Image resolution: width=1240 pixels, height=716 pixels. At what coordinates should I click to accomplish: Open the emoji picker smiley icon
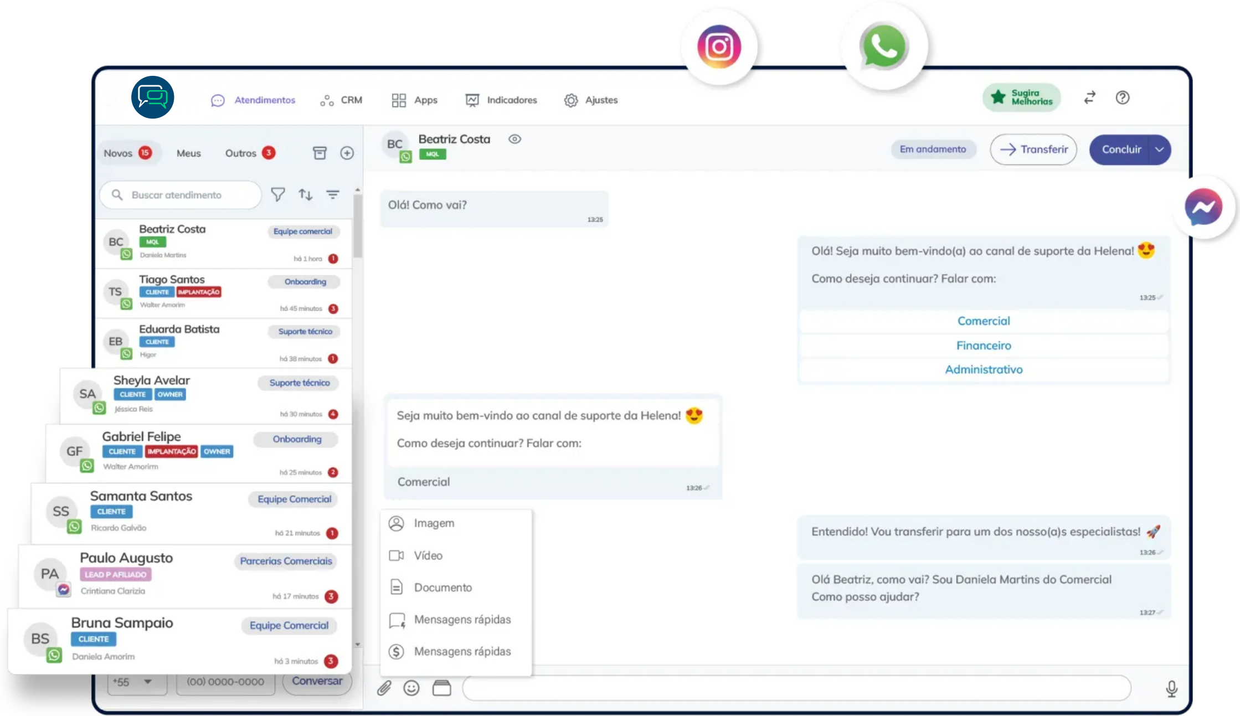(411, 688)
